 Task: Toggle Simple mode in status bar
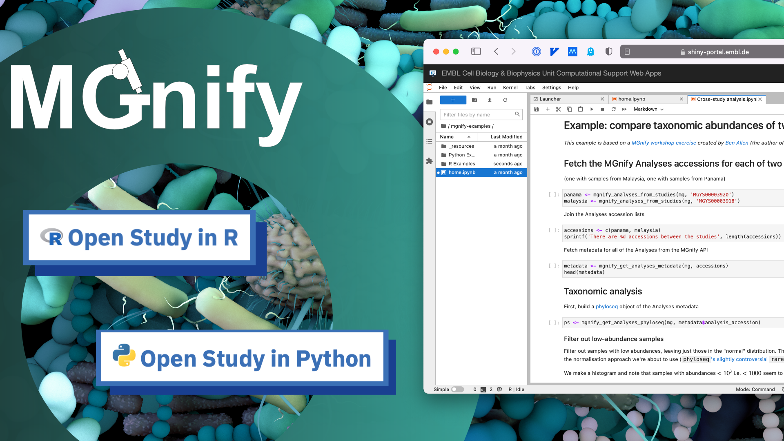(457, 389)
